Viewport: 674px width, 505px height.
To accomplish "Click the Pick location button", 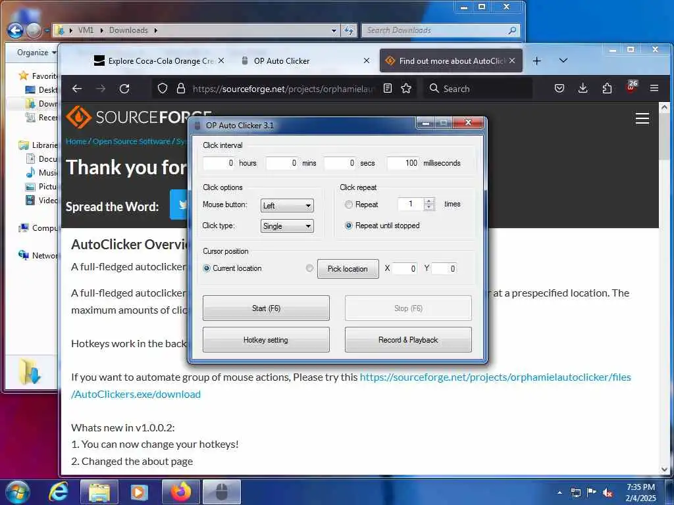I will [x=348, y=269].
